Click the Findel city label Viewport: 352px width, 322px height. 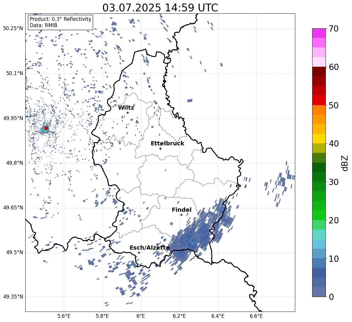click(x=182, y=210)
